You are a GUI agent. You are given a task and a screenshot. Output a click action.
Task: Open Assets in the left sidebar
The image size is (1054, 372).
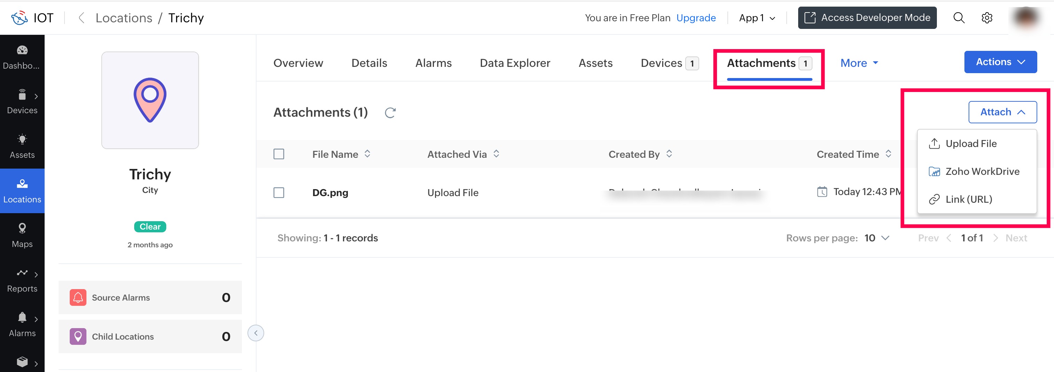(22, 146)
